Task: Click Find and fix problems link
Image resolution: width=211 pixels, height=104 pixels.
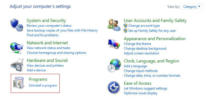Action: click(x=42, y=35)
